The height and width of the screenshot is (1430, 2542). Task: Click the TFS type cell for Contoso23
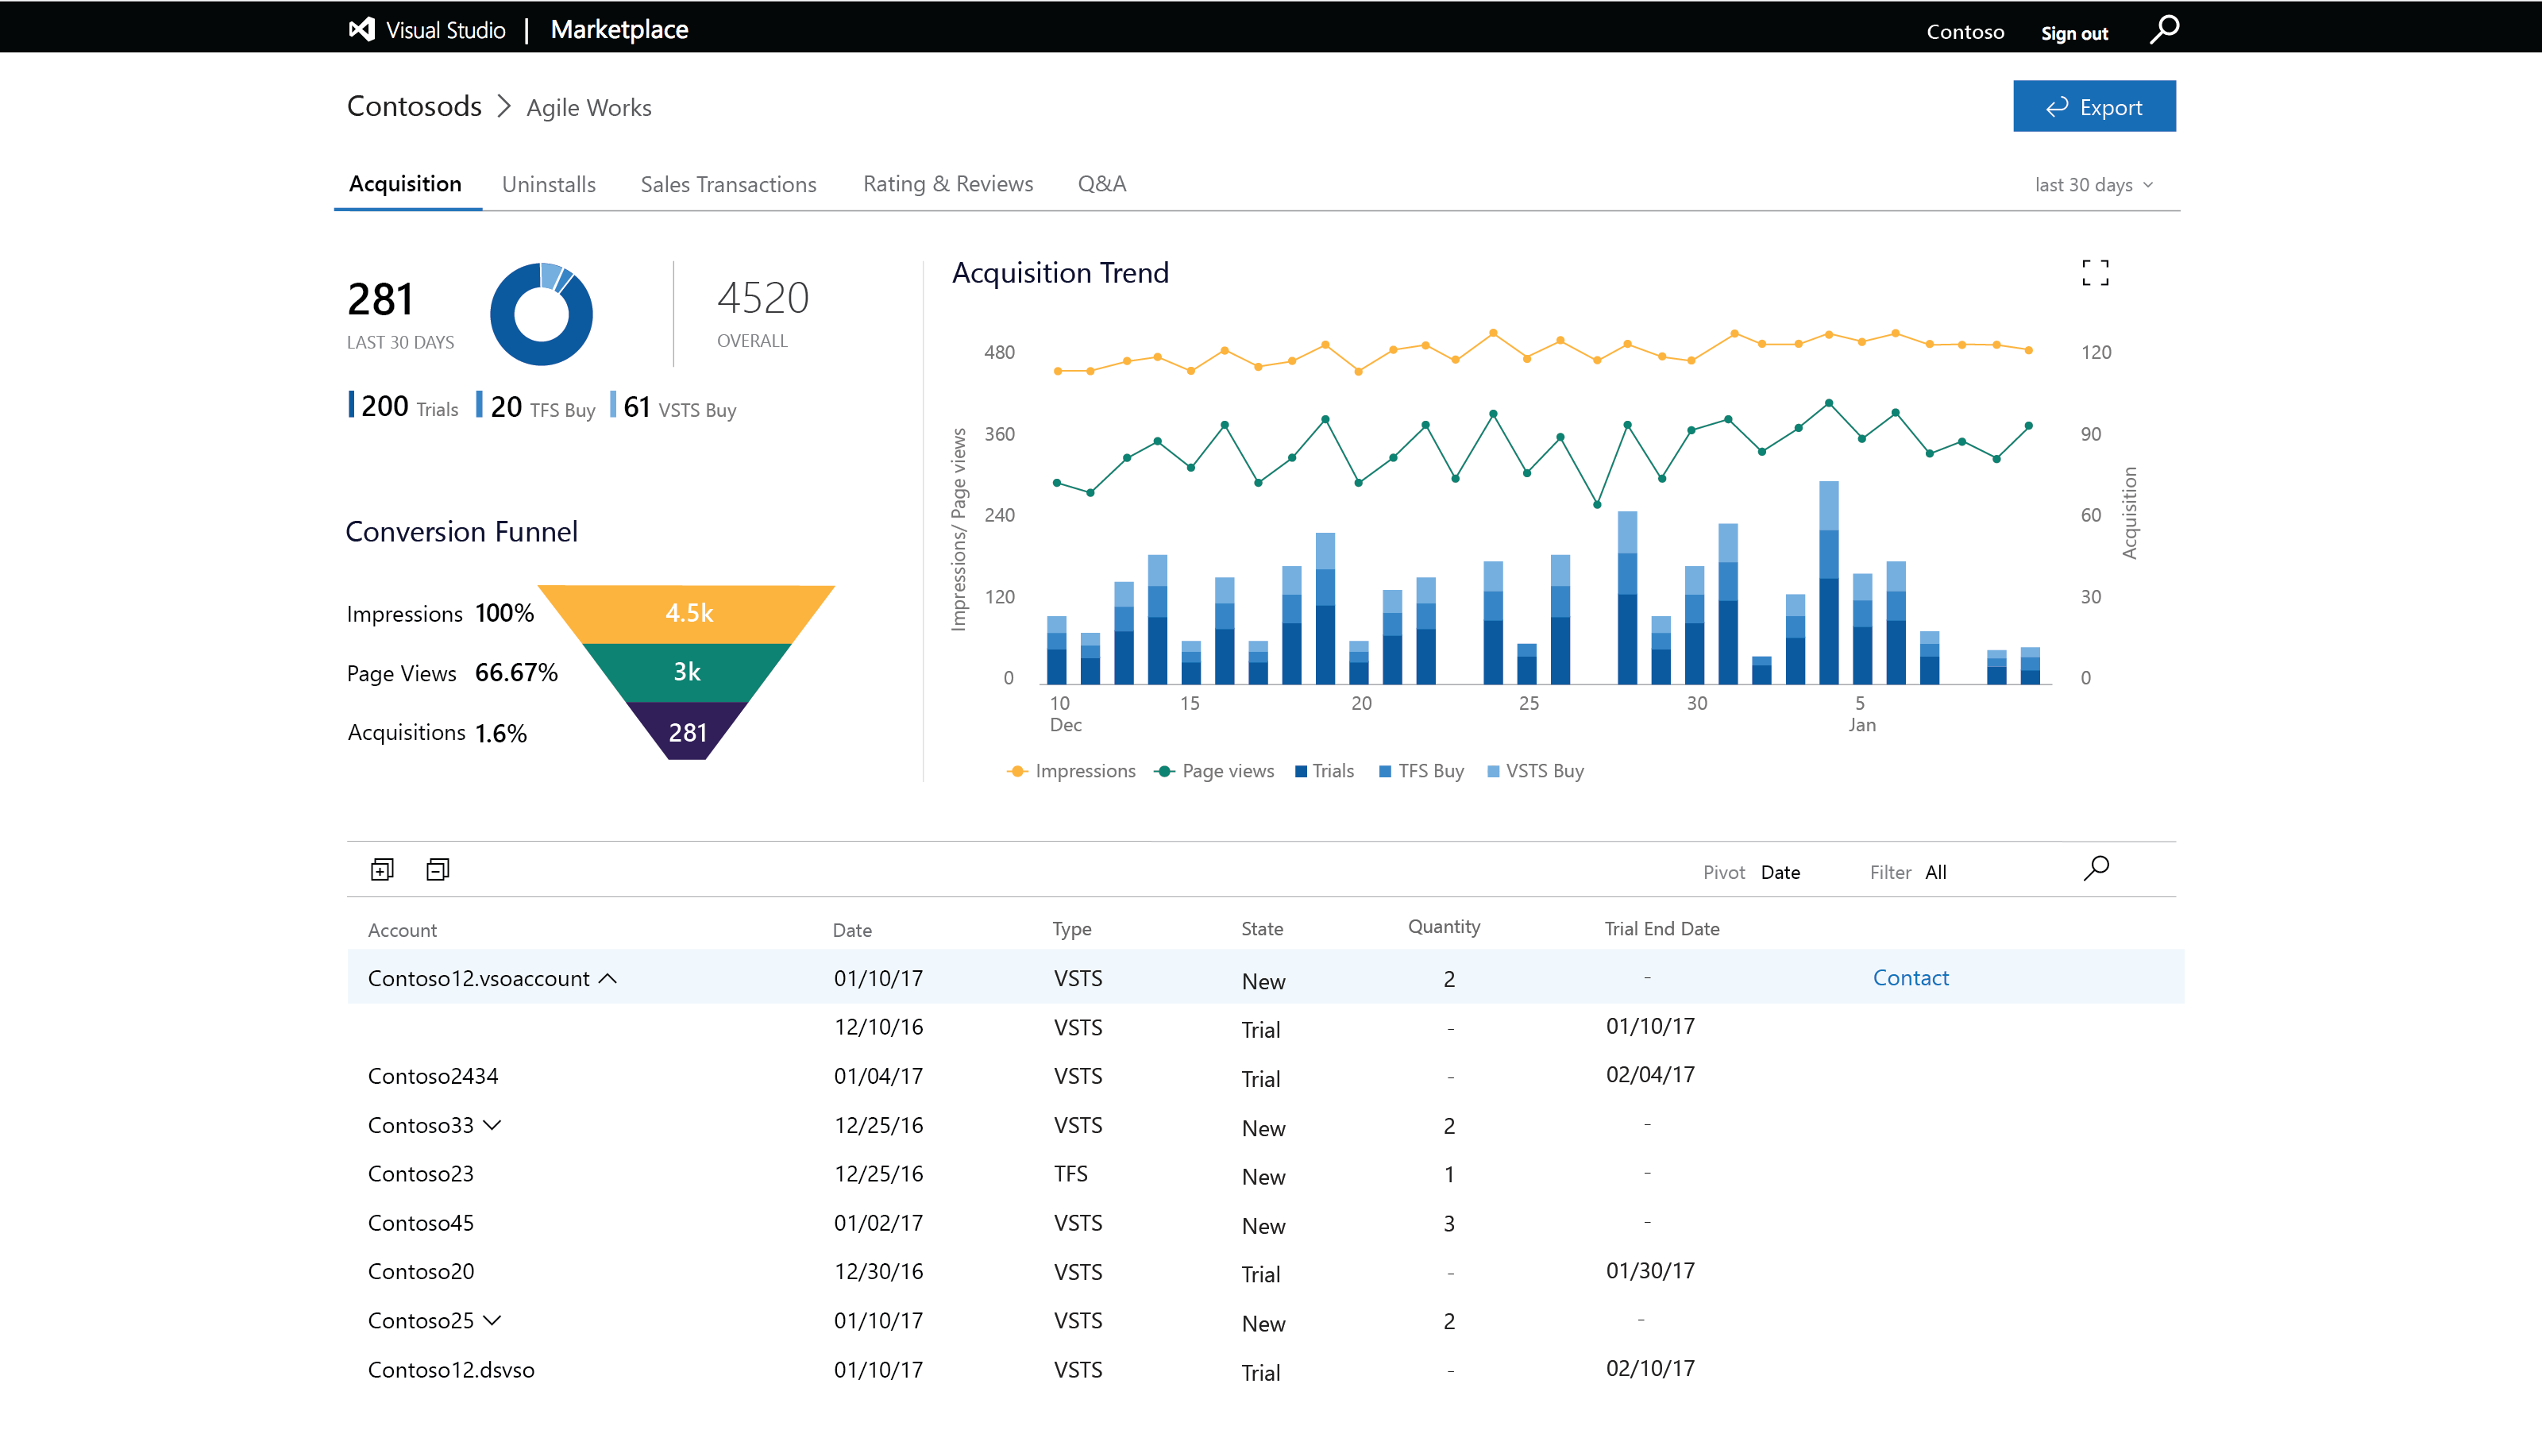pyautogui.click(x=1070, y=1174)
